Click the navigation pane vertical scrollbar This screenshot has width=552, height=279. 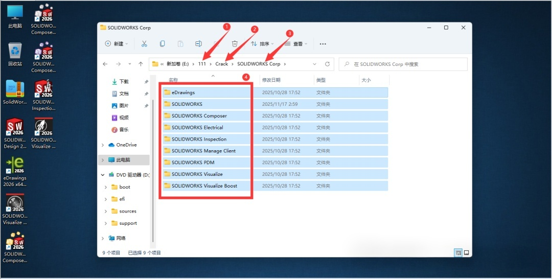click(x=153, y=171)
